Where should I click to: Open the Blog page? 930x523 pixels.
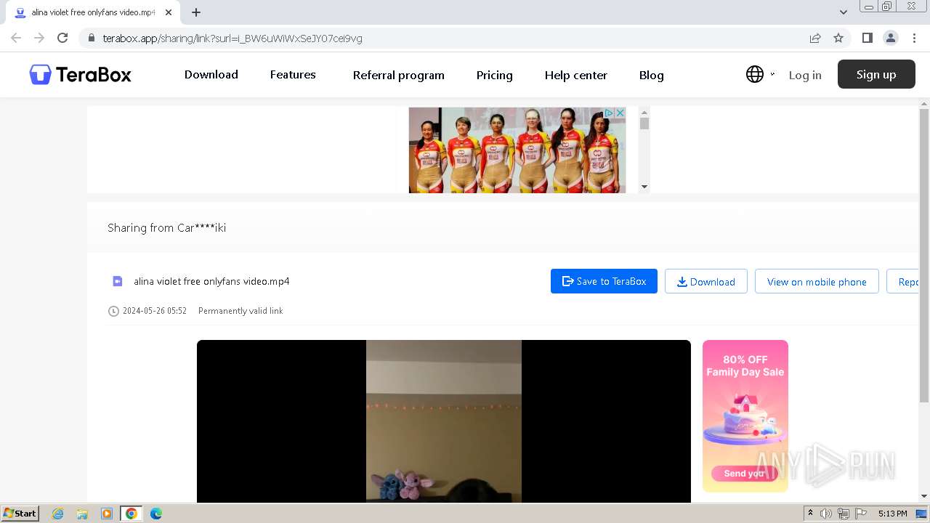651,75
